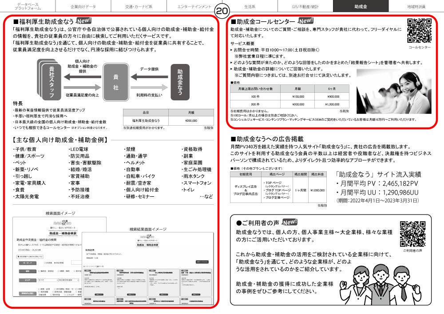
Task: Click the コールセンター QR code
Action: pyautogui.click(x=420, y=31)
